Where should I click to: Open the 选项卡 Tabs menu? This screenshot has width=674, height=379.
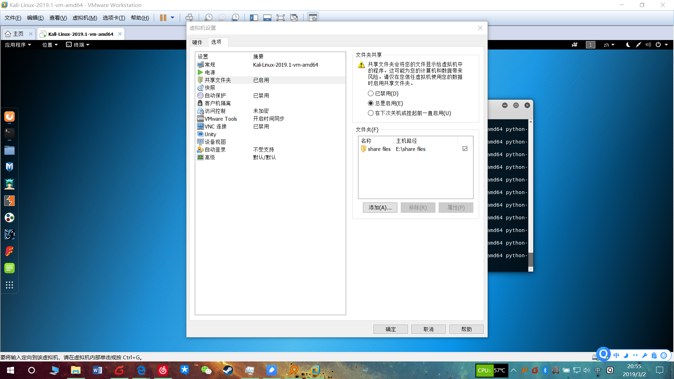(x=114, y=18)
